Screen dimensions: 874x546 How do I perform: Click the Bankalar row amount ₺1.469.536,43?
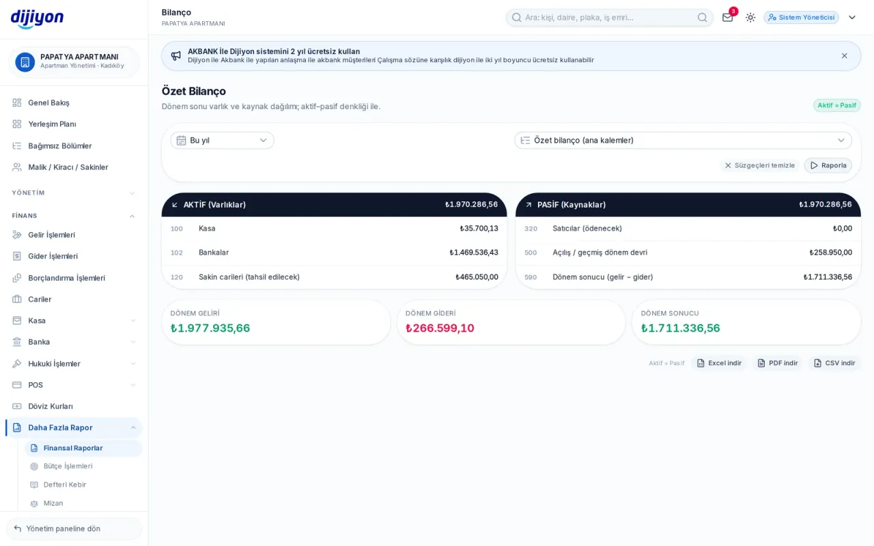[x=474, y=253]
